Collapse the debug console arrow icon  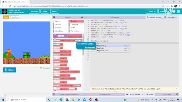pos(54,94)
